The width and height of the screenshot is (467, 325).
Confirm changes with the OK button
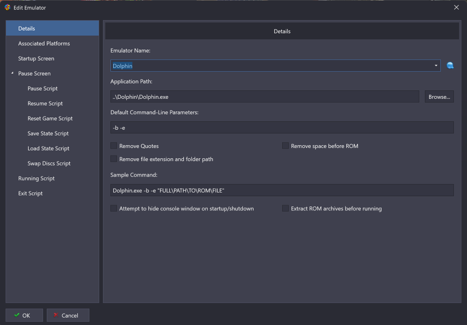(24, 315)
